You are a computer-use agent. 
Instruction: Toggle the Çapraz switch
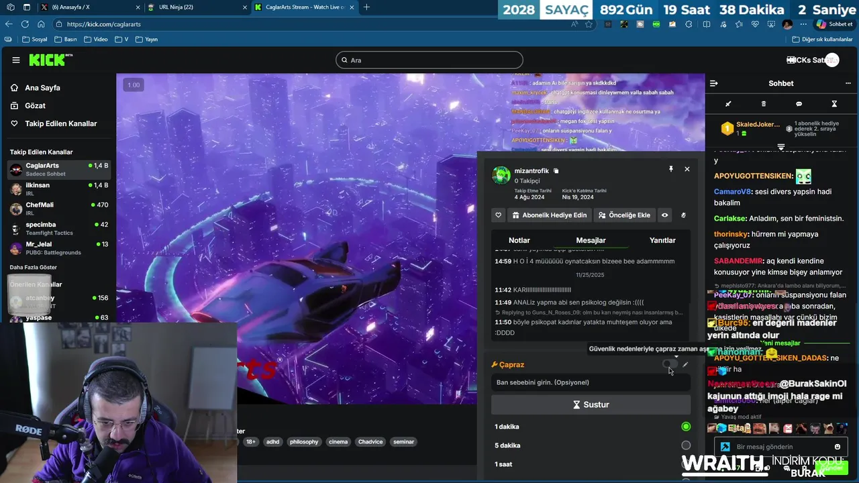(x=669, y=364)
